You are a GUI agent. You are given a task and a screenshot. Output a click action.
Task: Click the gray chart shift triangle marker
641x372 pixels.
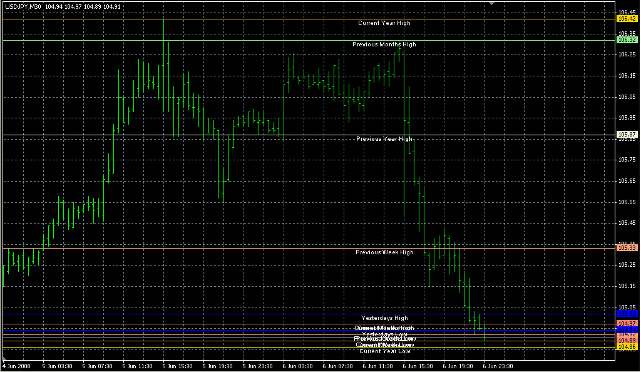point(492,4)
